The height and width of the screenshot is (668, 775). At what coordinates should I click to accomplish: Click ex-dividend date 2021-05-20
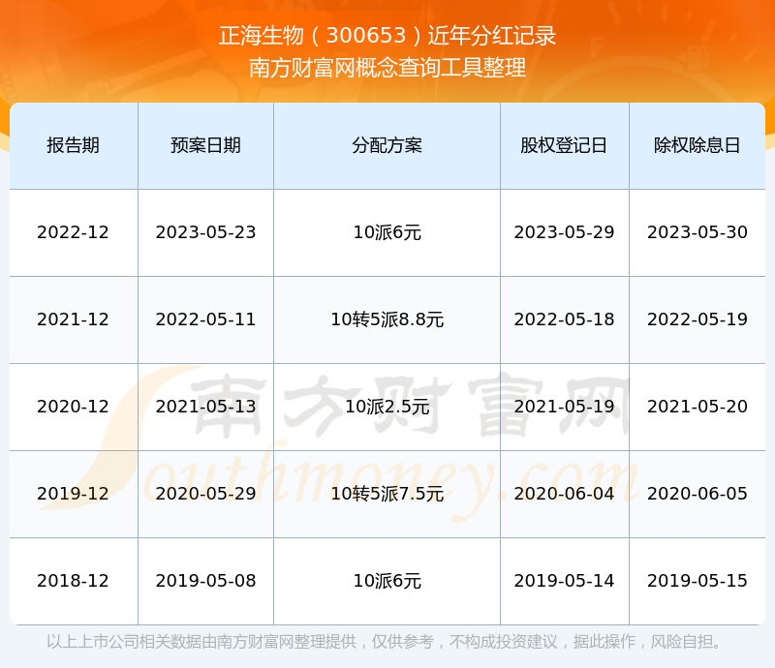coord(697,407)
